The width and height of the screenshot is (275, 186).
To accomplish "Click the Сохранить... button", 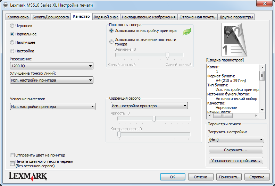I will [236, 150].
